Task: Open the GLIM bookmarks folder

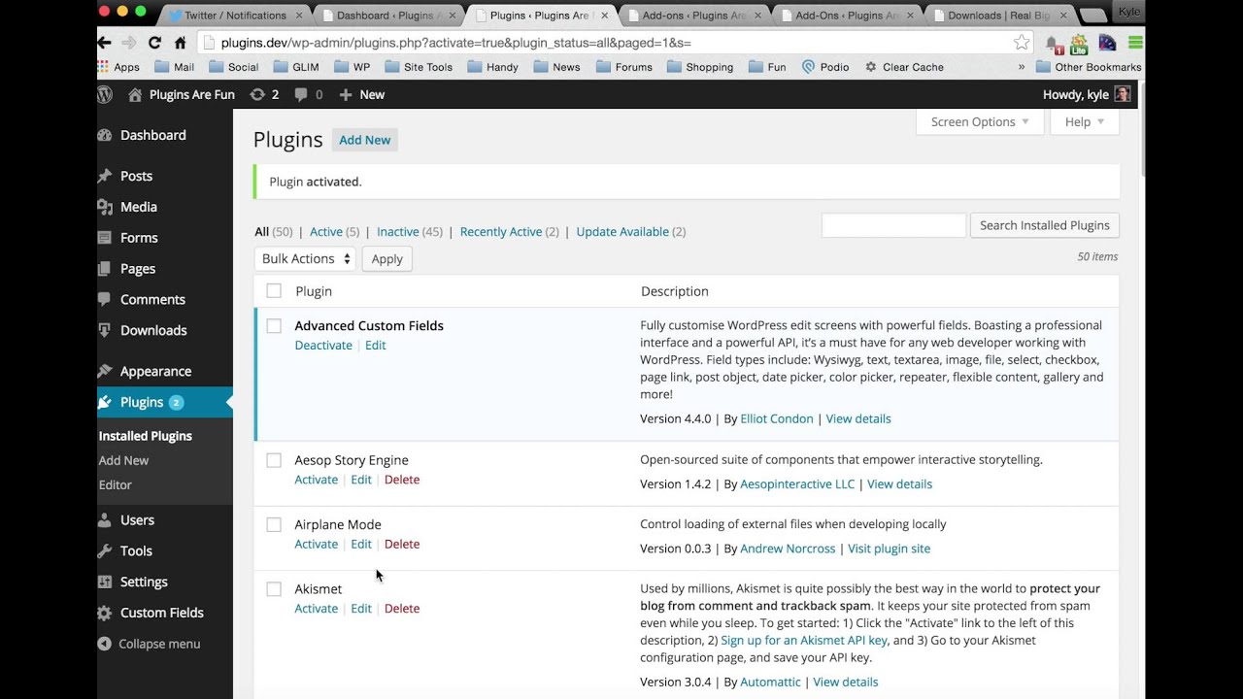Action: pos(296,67)
